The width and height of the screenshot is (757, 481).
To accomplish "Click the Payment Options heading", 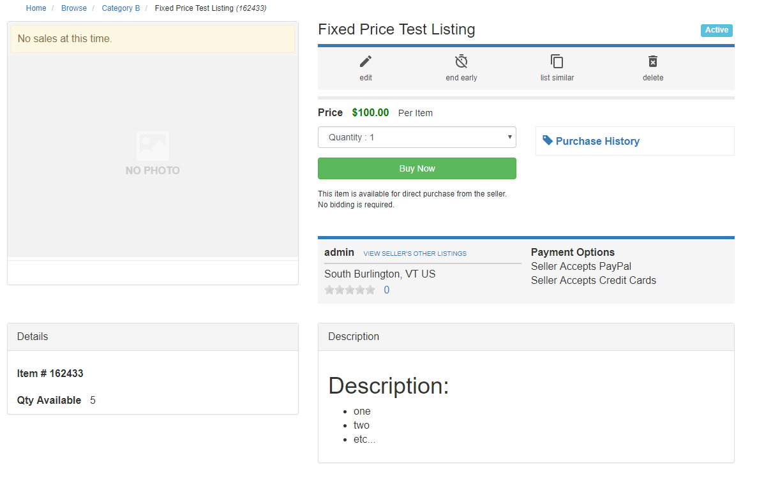I will (573, 253).
